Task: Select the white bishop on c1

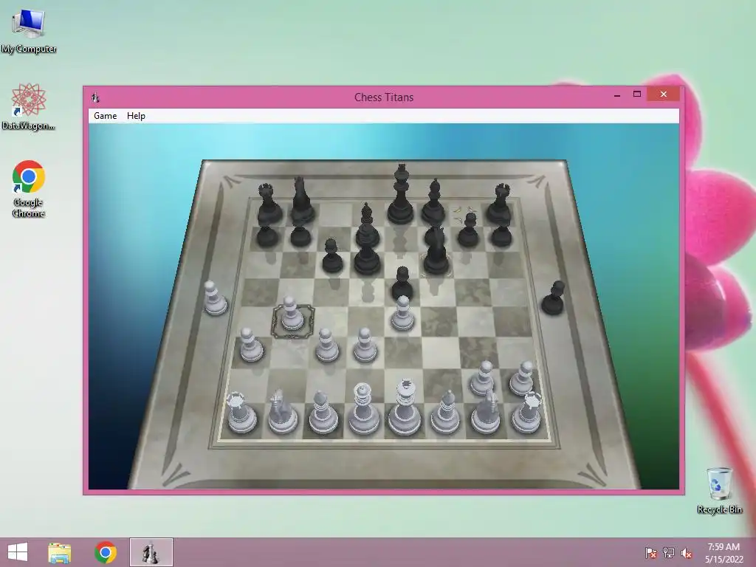Action: pos(322,413)
